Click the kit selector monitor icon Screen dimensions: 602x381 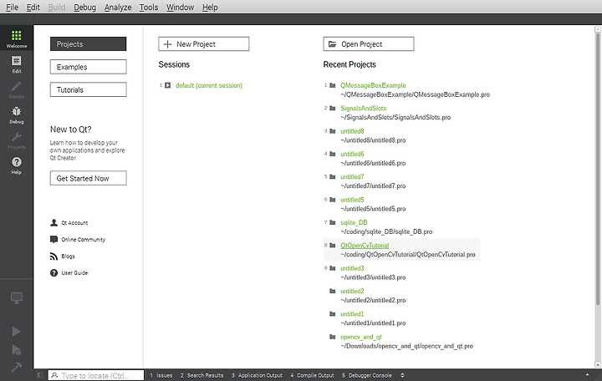[17, 297]
